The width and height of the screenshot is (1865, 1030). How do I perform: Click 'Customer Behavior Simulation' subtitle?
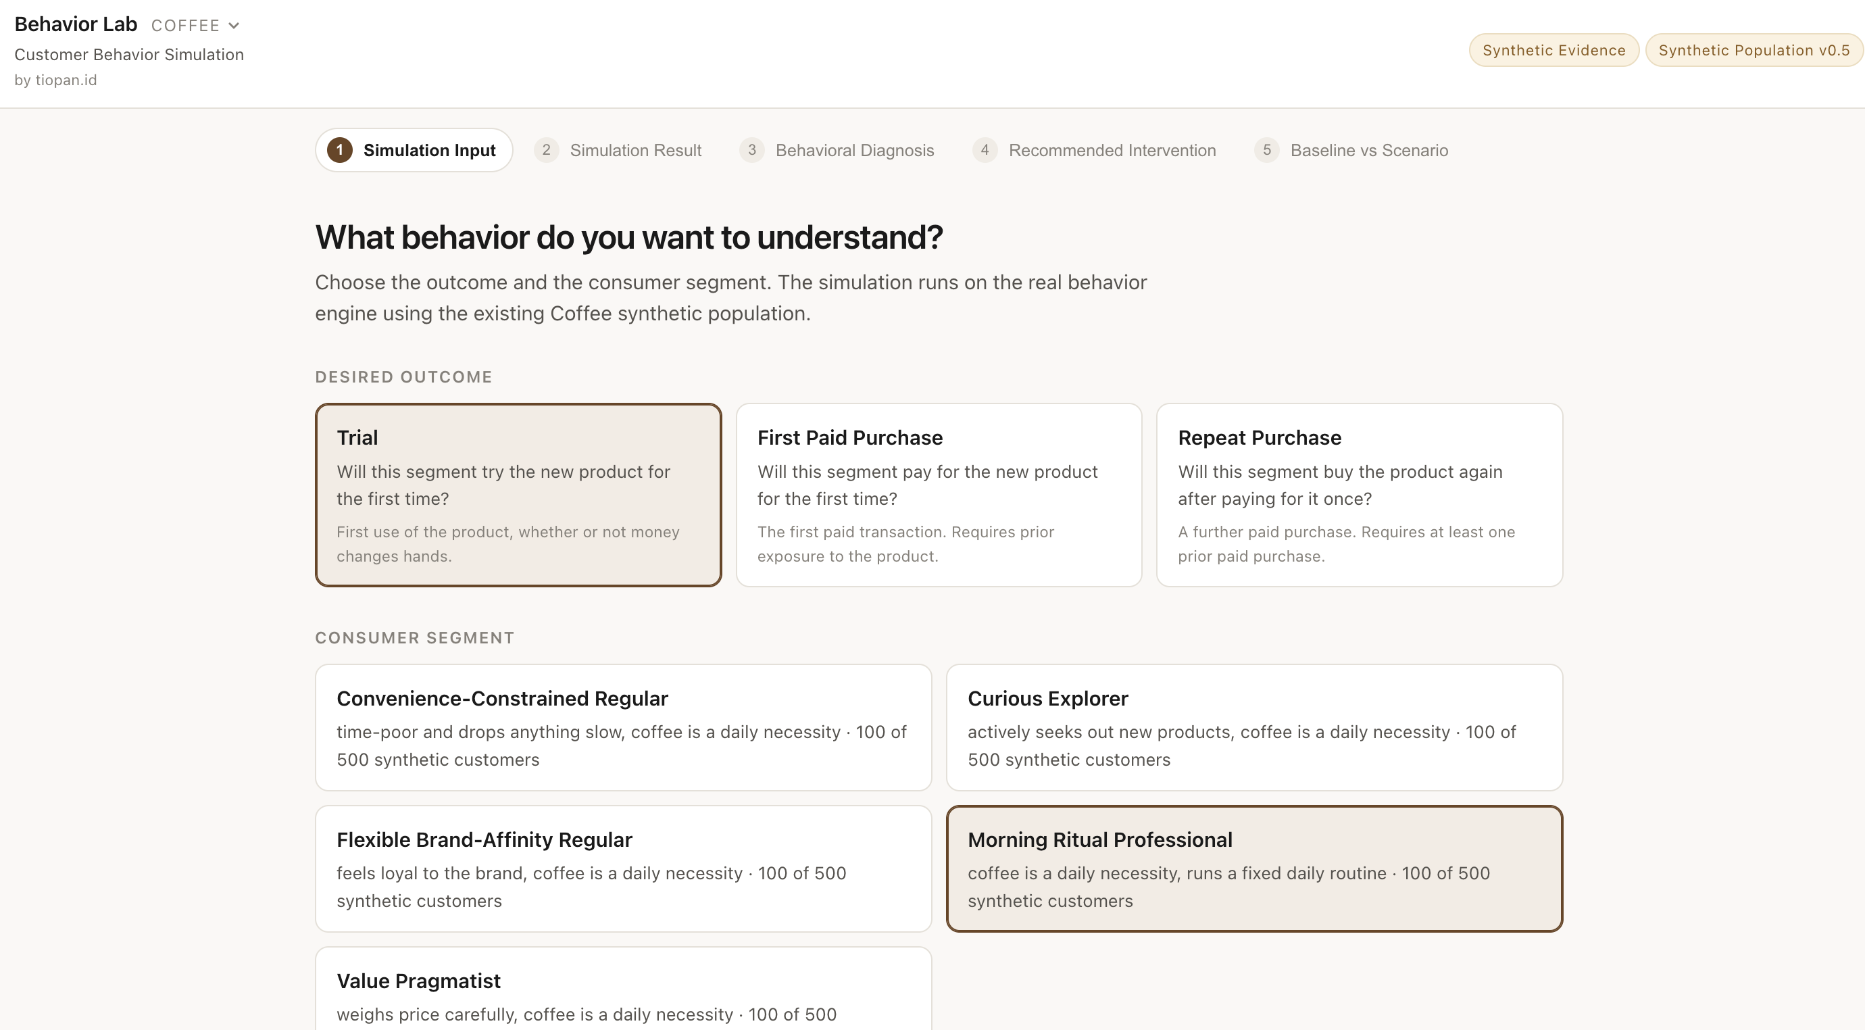(x=129, y=54)
